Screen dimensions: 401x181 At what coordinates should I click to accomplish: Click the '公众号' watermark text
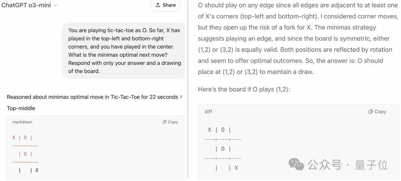(325, 165)
